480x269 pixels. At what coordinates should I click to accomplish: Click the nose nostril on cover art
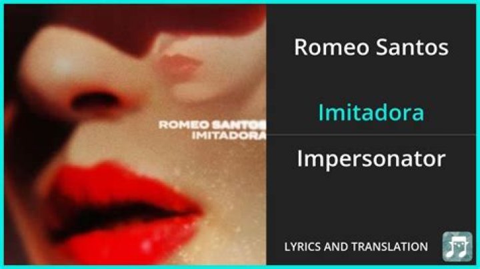coord(94,102)
